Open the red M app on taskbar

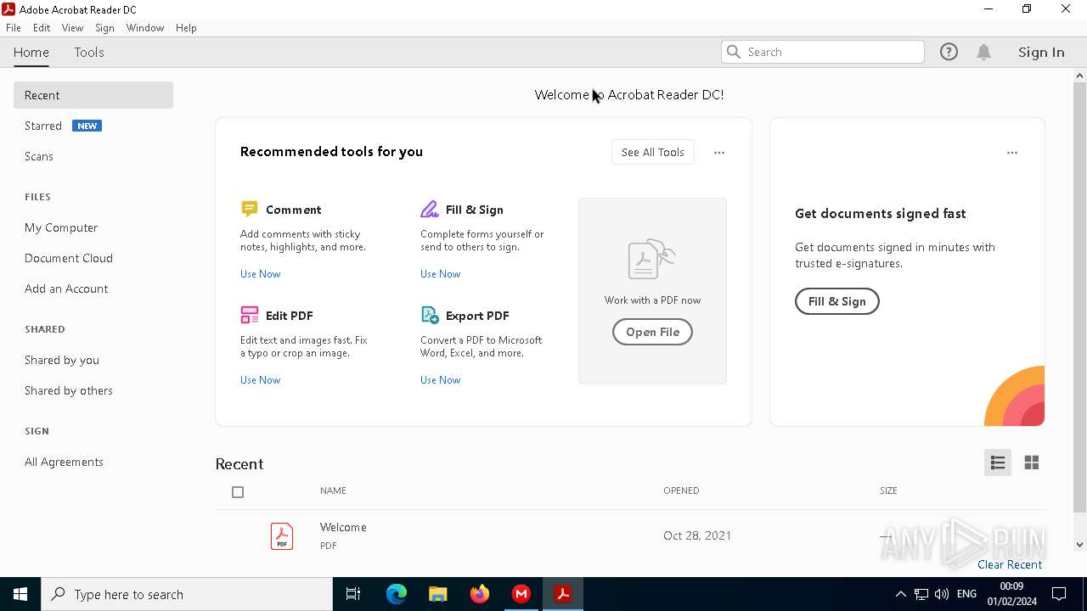(521, 594)
